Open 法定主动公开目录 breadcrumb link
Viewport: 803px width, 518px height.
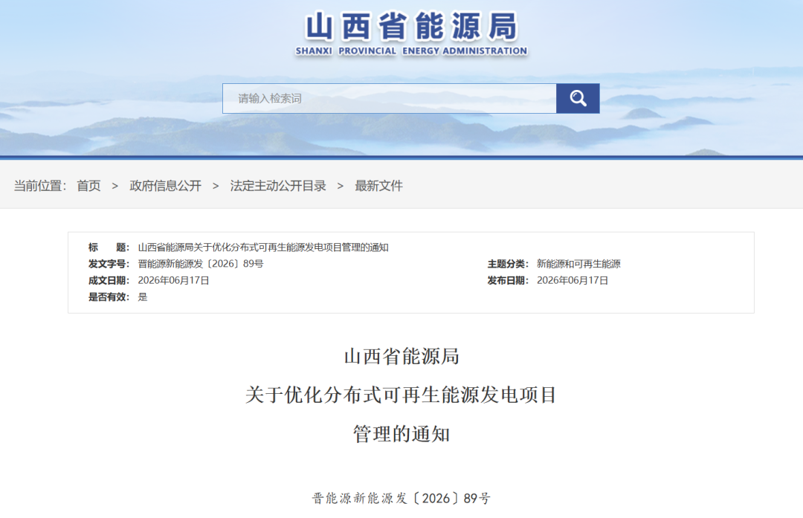tap(278, 186)
